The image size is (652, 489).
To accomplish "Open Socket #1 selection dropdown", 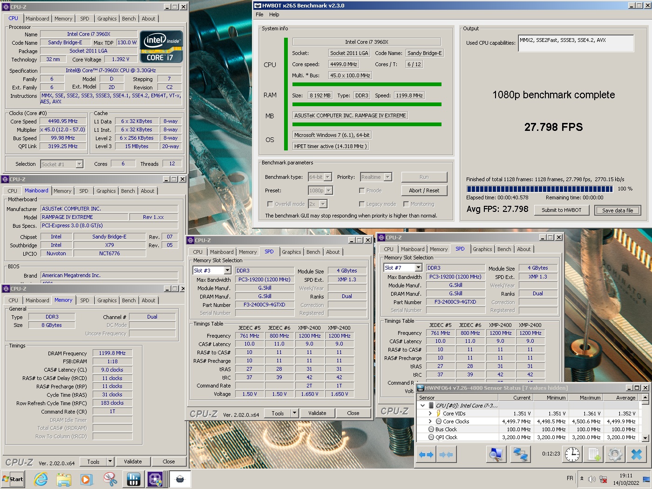I will click(x=79, y=164).
